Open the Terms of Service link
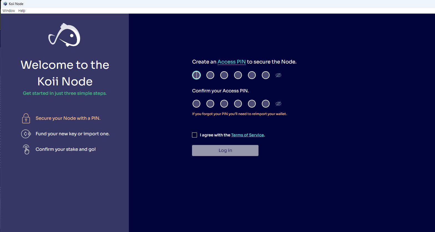This screenshot has width=435, height=232. [x=247, y=135]
